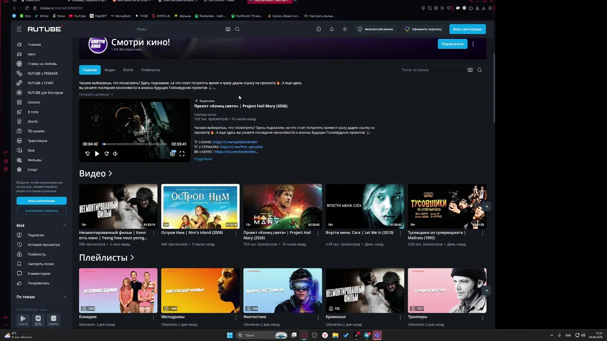Open File Explorer from the taskbar
This screenshot has width=607, height=341.
[335, 335]
